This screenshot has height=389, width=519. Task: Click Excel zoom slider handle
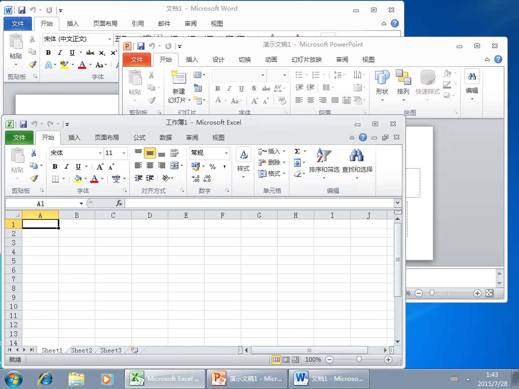pos(359,360)
